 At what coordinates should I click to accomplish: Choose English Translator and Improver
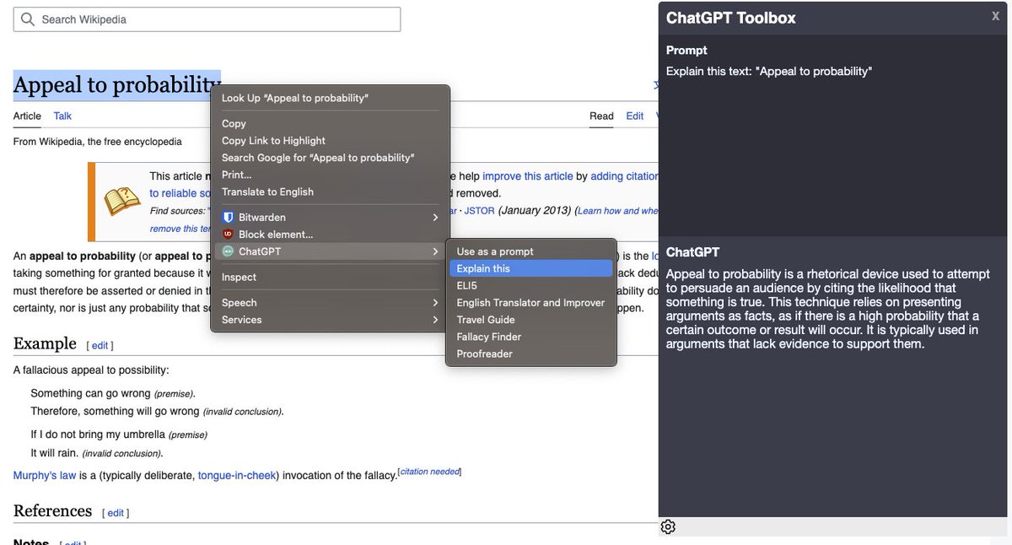(x=530, y=303)
